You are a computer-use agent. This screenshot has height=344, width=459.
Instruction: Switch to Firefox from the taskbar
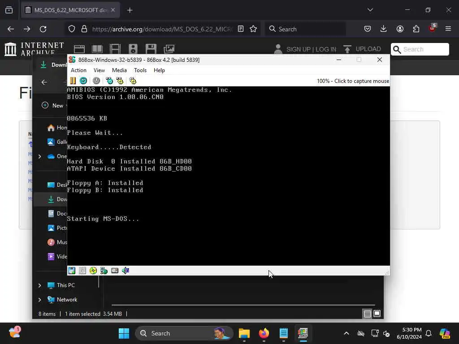pos(264,333)
